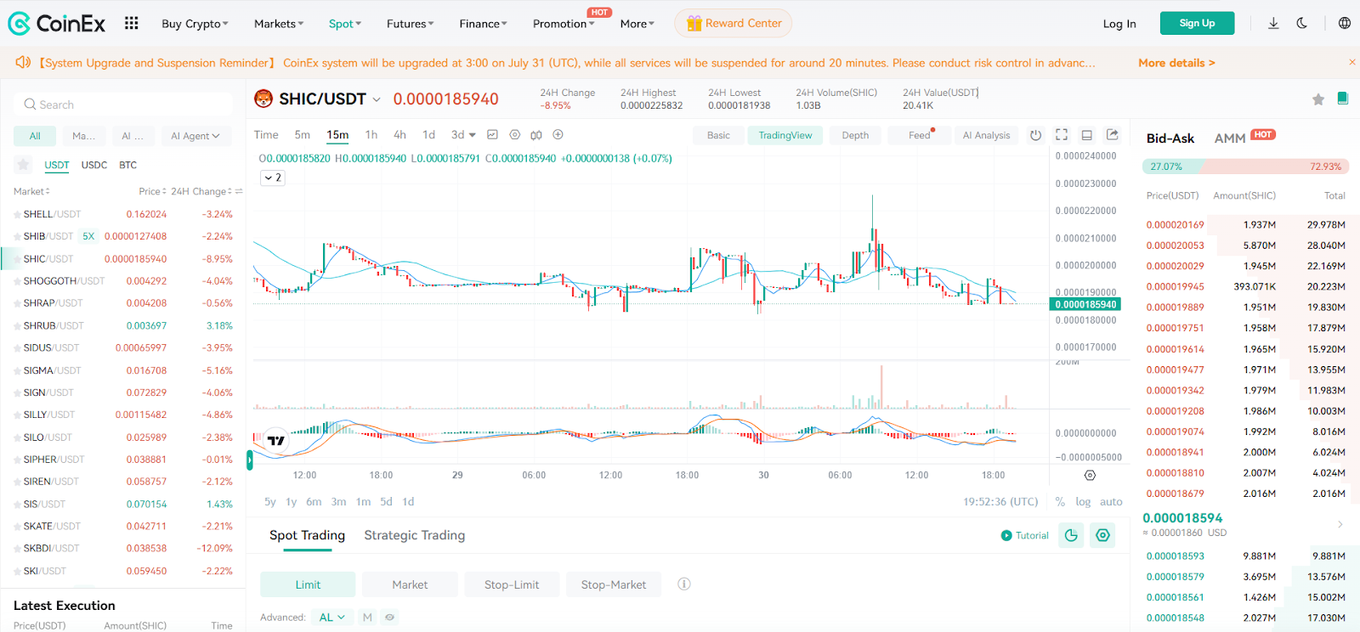
Task: Click the download app icon
Action: click(1273, 23)
